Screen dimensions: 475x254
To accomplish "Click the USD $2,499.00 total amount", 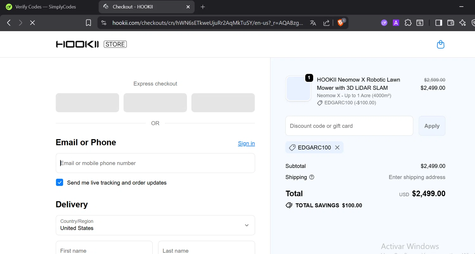I will click(422, 194).
